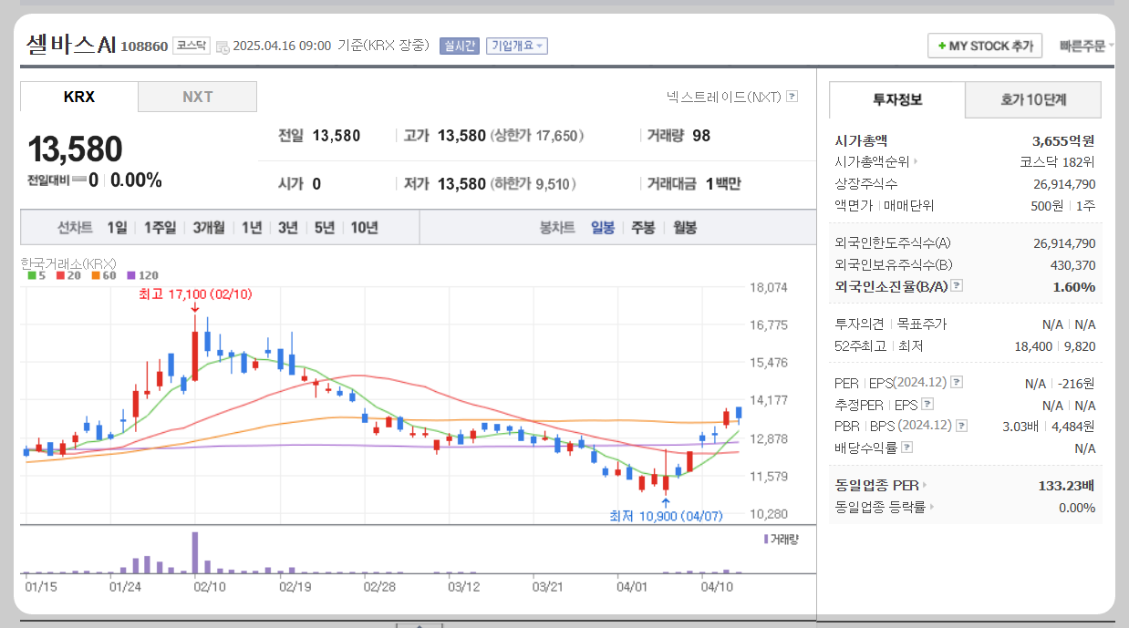Screen dimensions: 1129x628
Task: Open the 기업개요 dropdown
Action: pos(515,46)
